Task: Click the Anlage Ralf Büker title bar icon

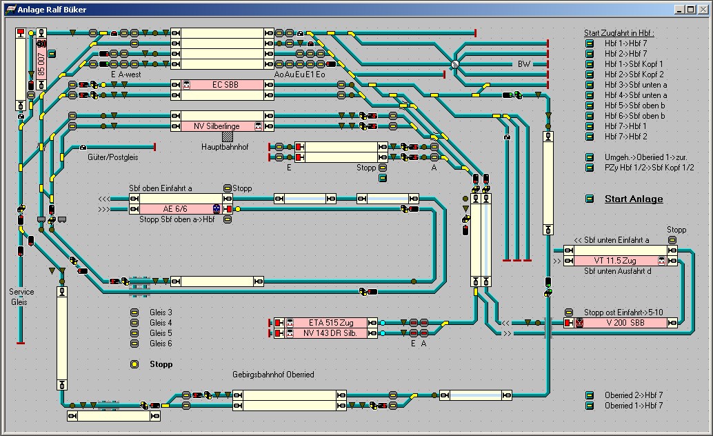Action: coord(9,10)
